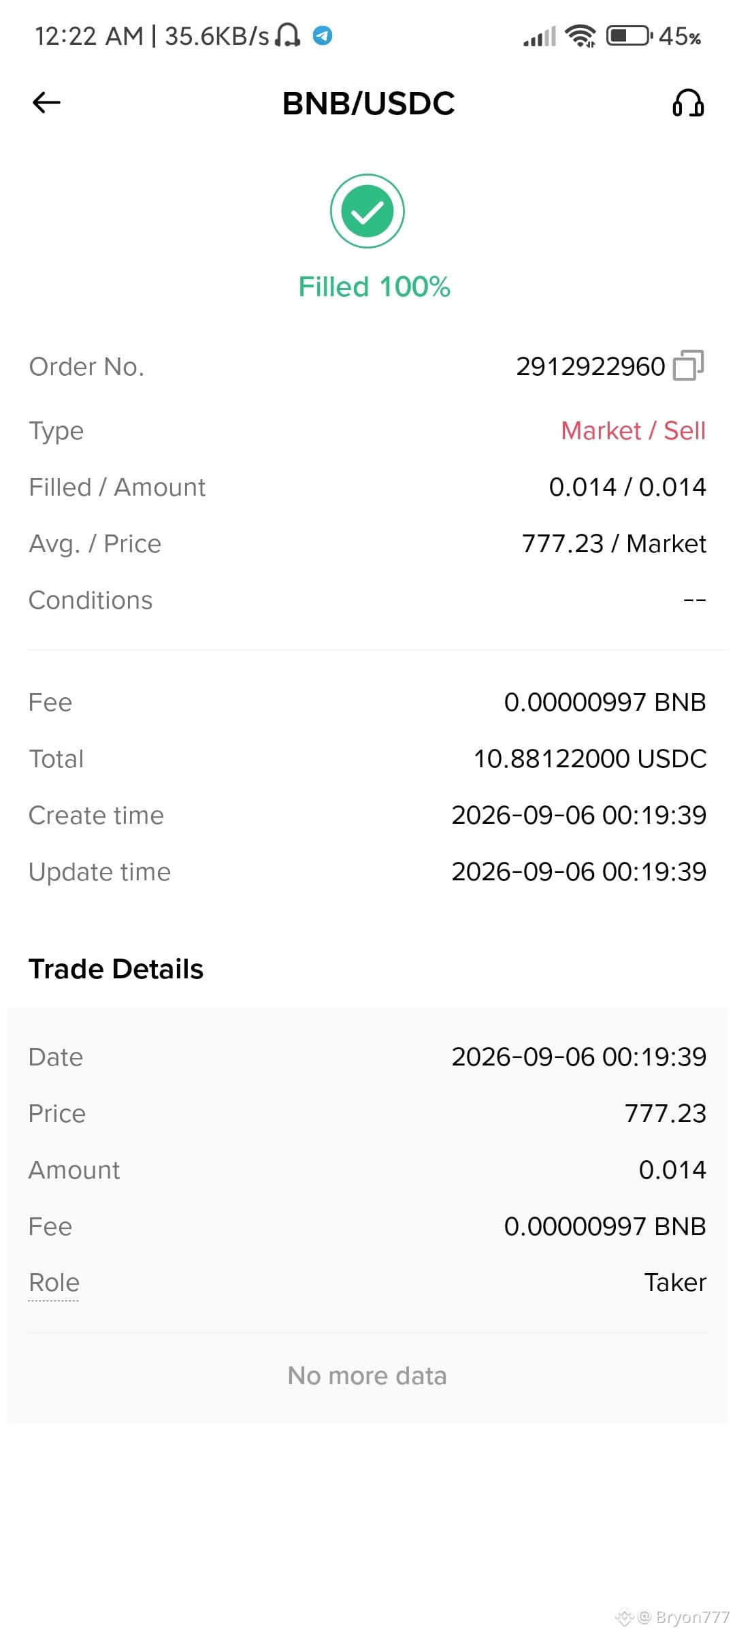Tap the Taker role value
735x1634 pixels.
(675, 1283)
